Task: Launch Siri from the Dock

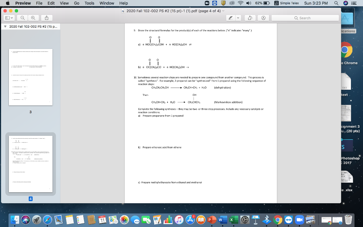Action: coord(26,220)
